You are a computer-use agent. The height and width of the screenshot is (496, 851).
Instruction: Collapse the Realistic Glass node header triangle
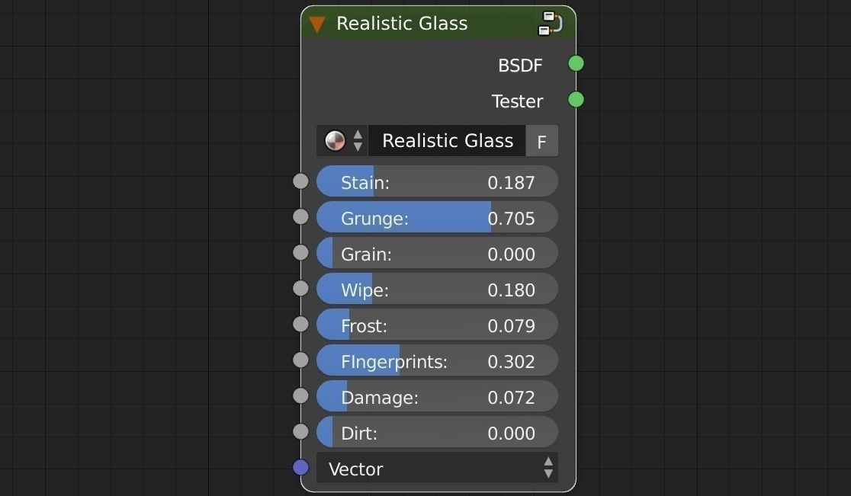point(318,23)
